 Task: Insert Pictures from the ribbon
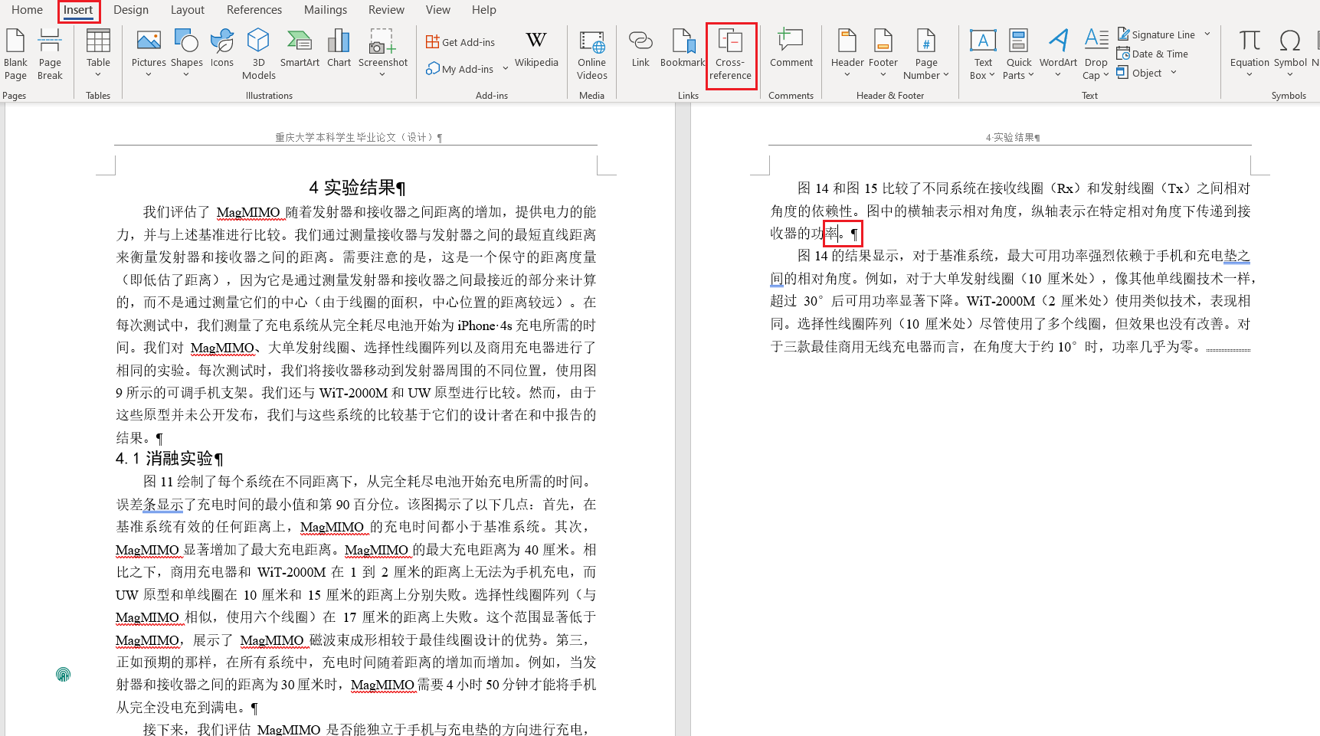click(x=149, y=54)
